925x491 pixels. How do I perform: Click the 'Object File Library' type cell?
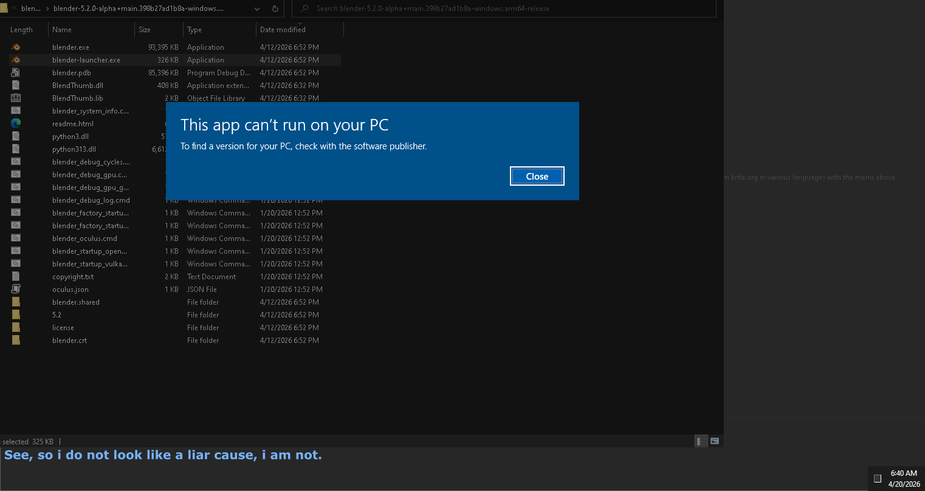[x=216, y=98]
